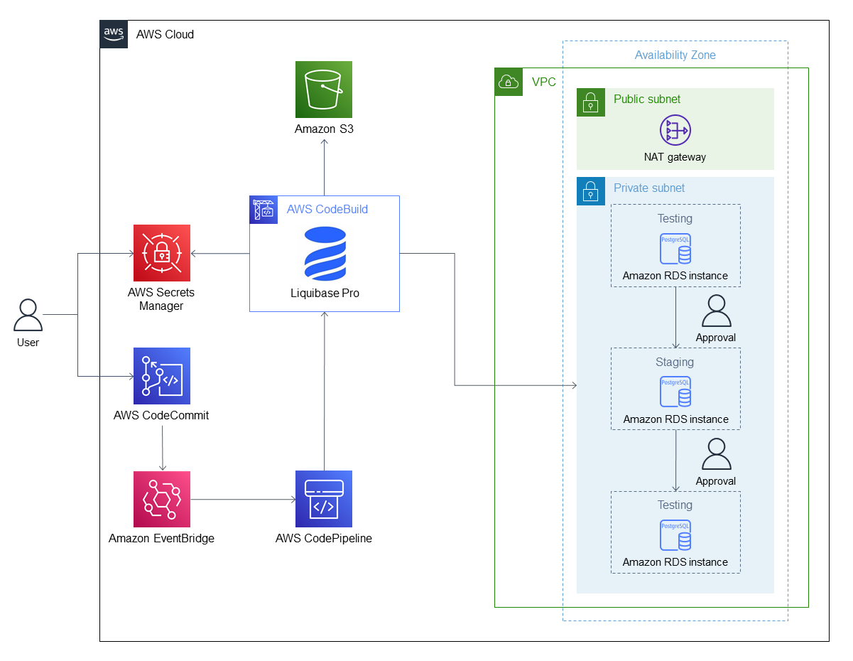Click the AWS CodePipeline icon
The image size is (853, 661).
pos(324,499)
